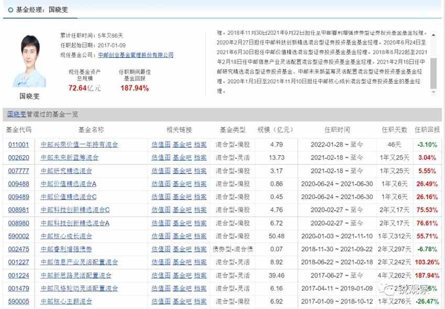Open the 中邮新思路灵活配置混合 fund page

76,275
